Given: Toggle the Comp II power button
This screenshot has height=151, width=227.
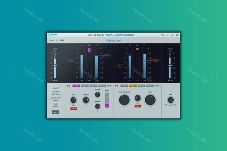Looking at the screenshot, I should tap(117, 86).
